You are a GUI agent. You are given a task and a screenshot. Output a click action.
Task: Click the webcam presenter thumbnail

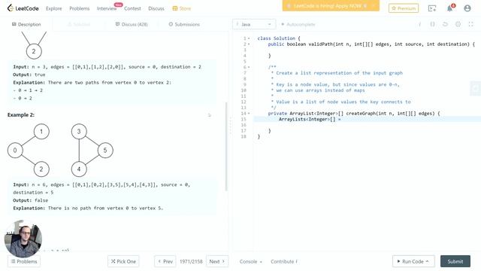tap(23, 239)
